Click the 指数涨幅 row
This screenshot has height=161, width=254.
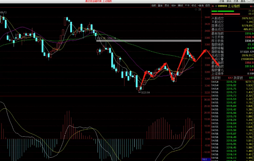click(233, 48)
